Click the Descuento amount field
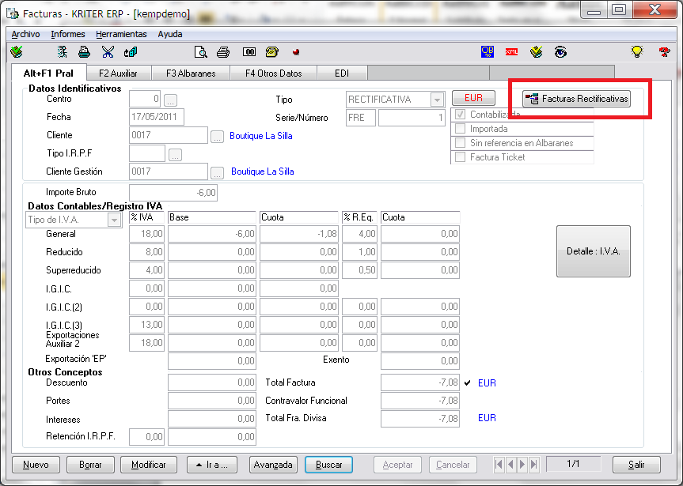 coord(212,382)
